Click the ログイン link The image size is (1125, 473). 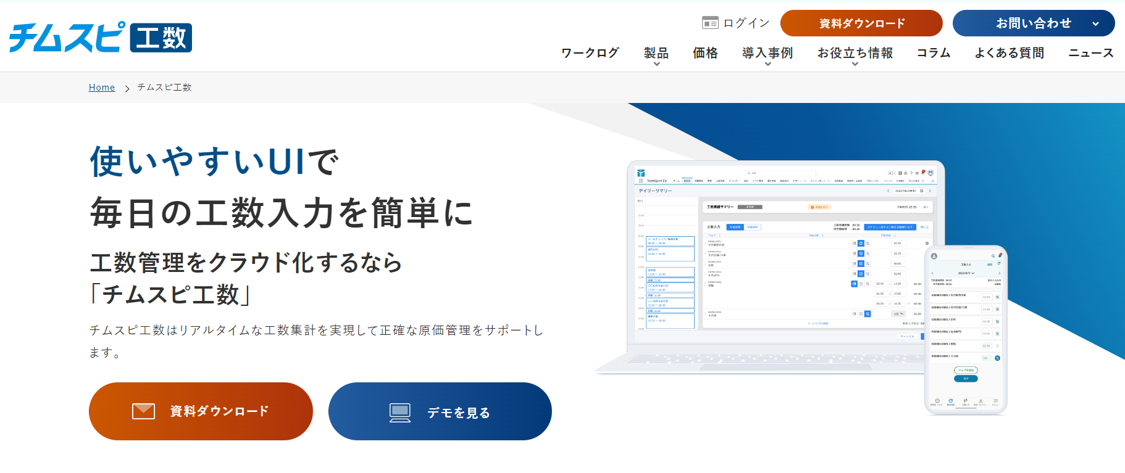click(x=747, y=23)
